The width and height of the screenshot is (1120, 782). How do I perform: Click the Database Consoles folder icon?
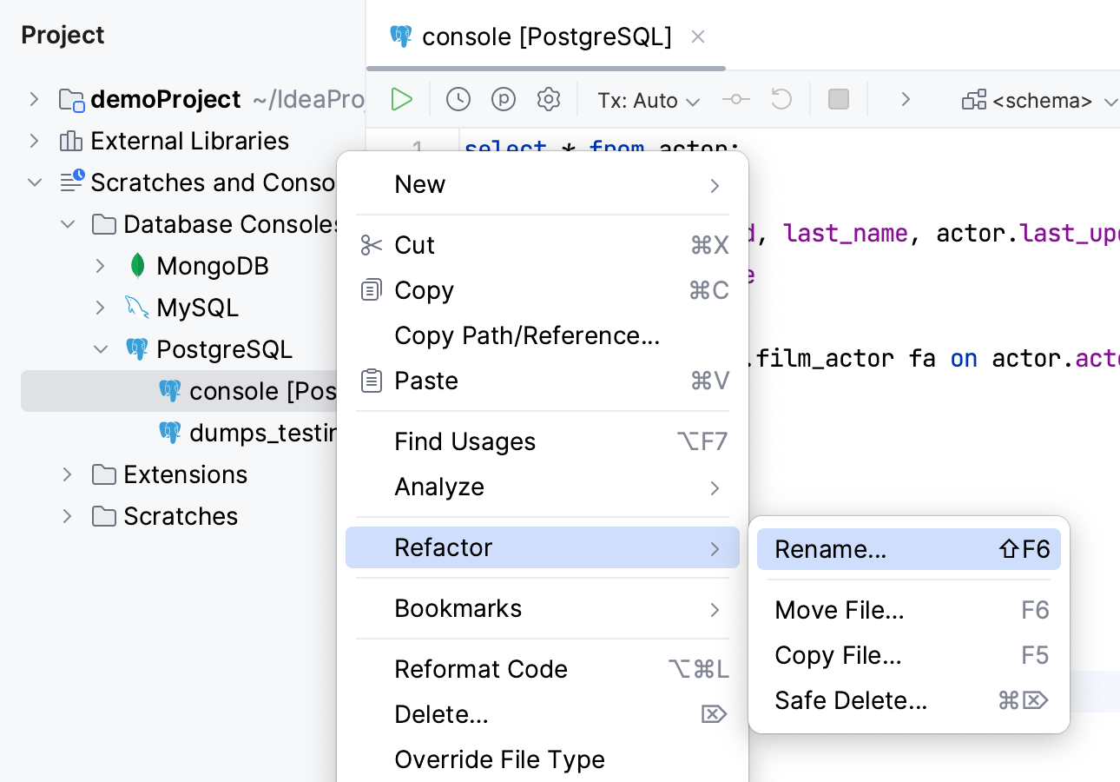point(104,224)
